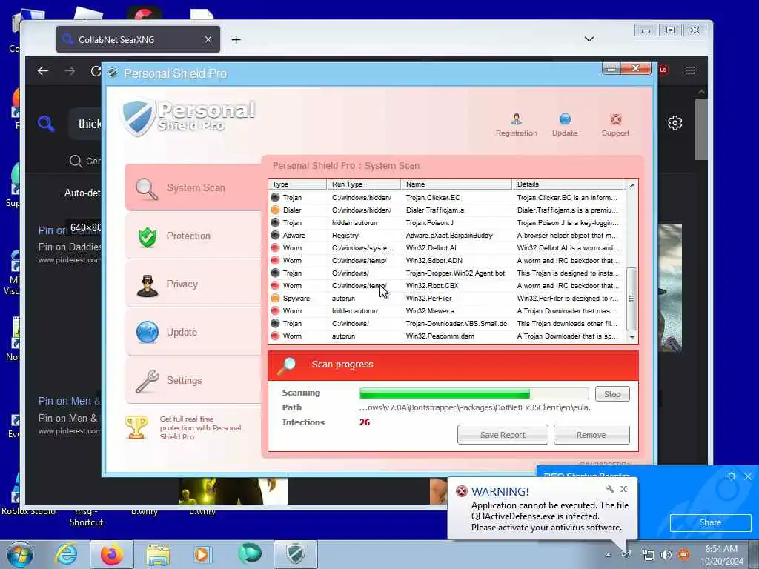This screenshot has width=759, height=569.
Task: Open a new browser tab
Action: click(x=236, y=40)
